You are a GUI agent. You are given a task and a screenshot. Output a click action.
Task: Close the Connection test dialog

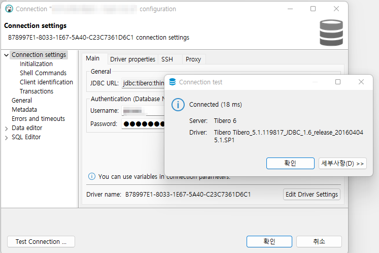click(361, 82)
